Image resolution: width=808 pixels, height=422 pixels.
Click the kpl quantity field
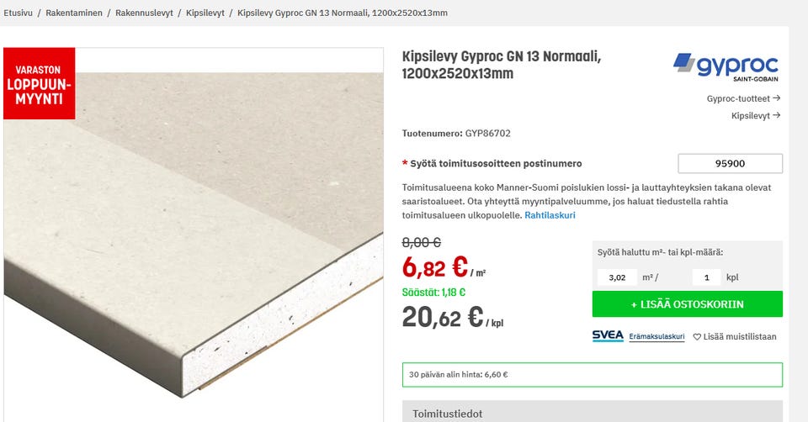tap(706, 277)
